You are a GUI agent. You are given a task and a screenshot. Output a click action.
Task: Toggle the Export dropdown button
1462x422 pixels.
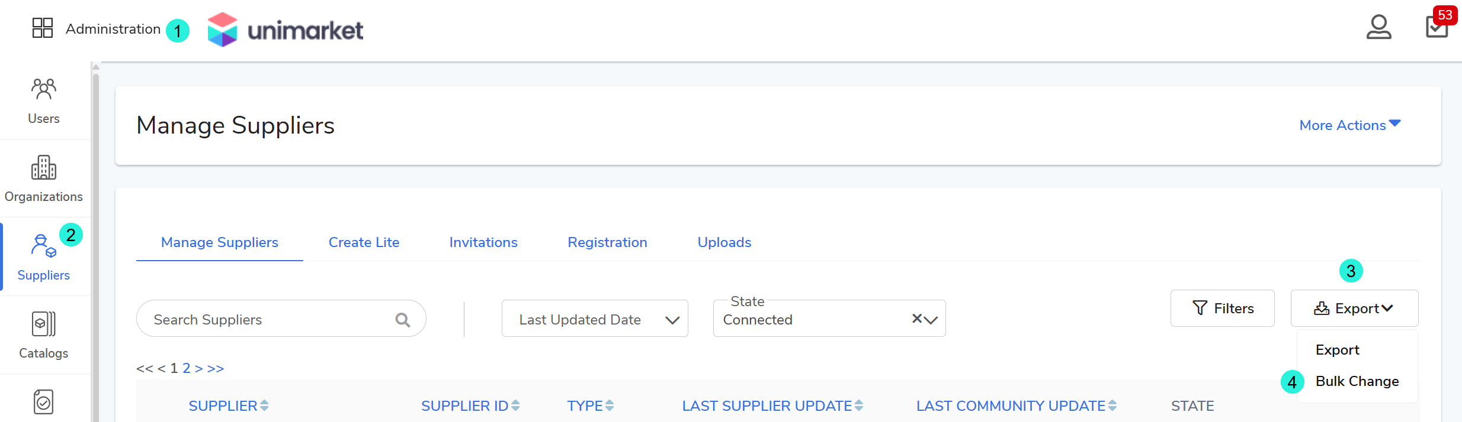click(x=1354, y=309)
